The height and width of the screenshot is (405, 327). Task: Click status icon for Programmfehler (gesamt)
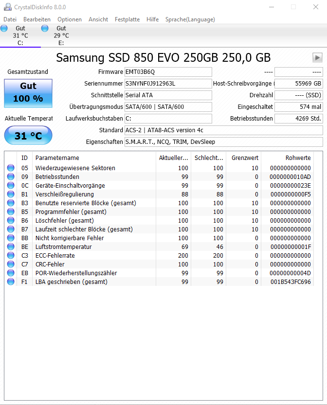11,212
